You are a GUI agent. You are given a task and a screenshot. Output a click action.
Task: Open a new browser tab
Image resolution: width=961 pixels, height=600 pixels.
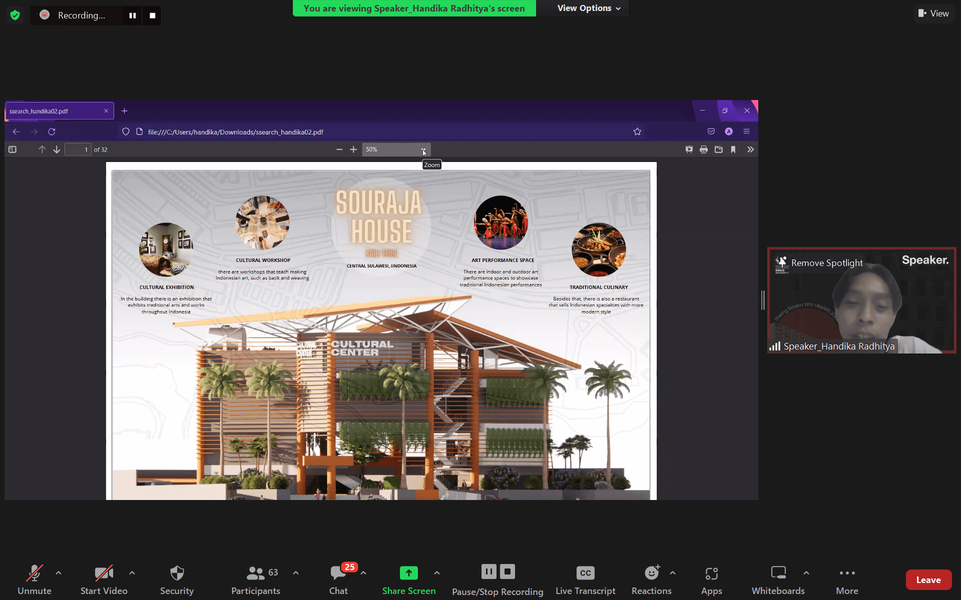(x=125, y=111)
